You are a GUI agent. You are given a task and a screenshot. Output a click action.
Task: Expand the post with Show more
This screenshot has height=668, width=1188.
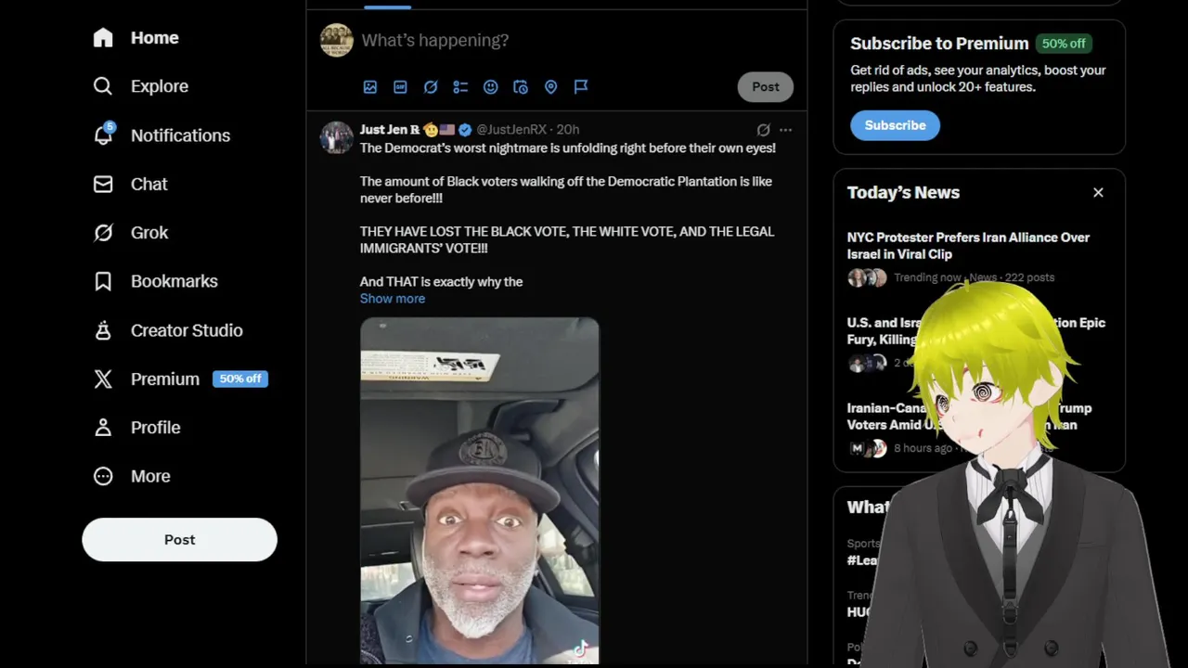coord(393,299)
